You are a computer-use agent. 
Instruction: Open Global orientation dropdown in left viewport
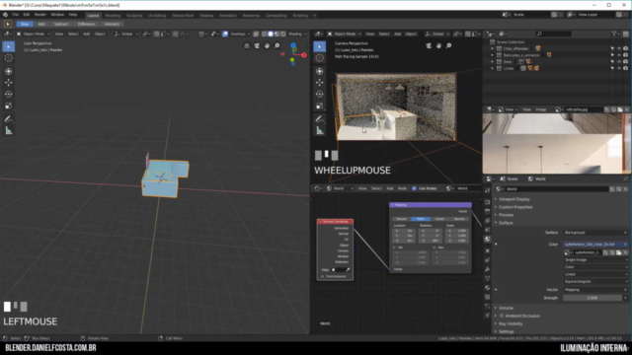click(x=126, y=34)
